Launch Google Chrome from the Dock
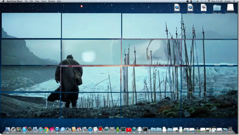 pos(46,129)
